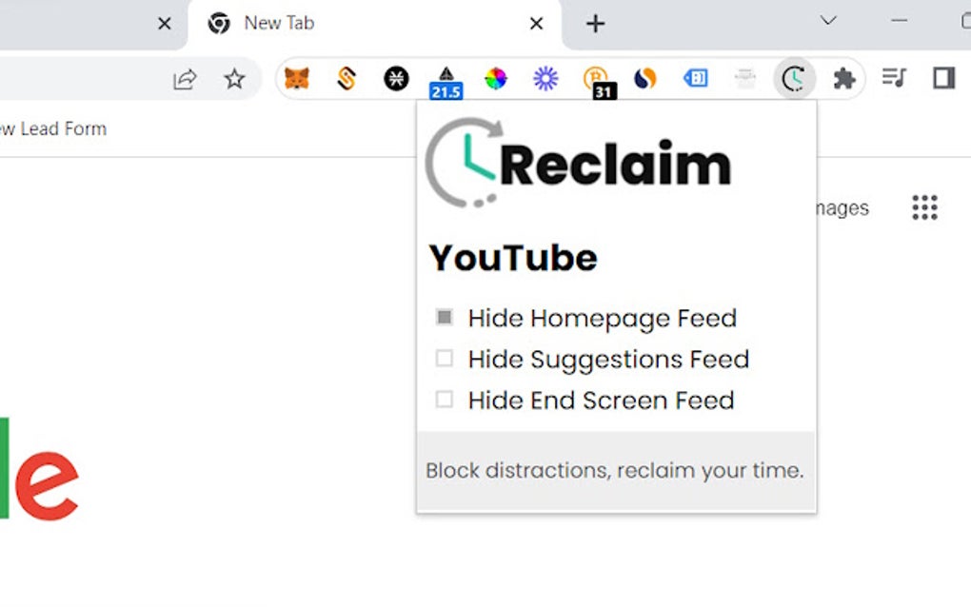Open the black circular asterisk extension

point(396,79)
